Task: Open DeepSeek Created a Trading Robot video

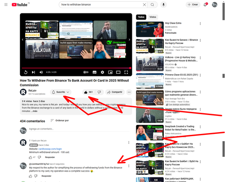Action: 150,133
